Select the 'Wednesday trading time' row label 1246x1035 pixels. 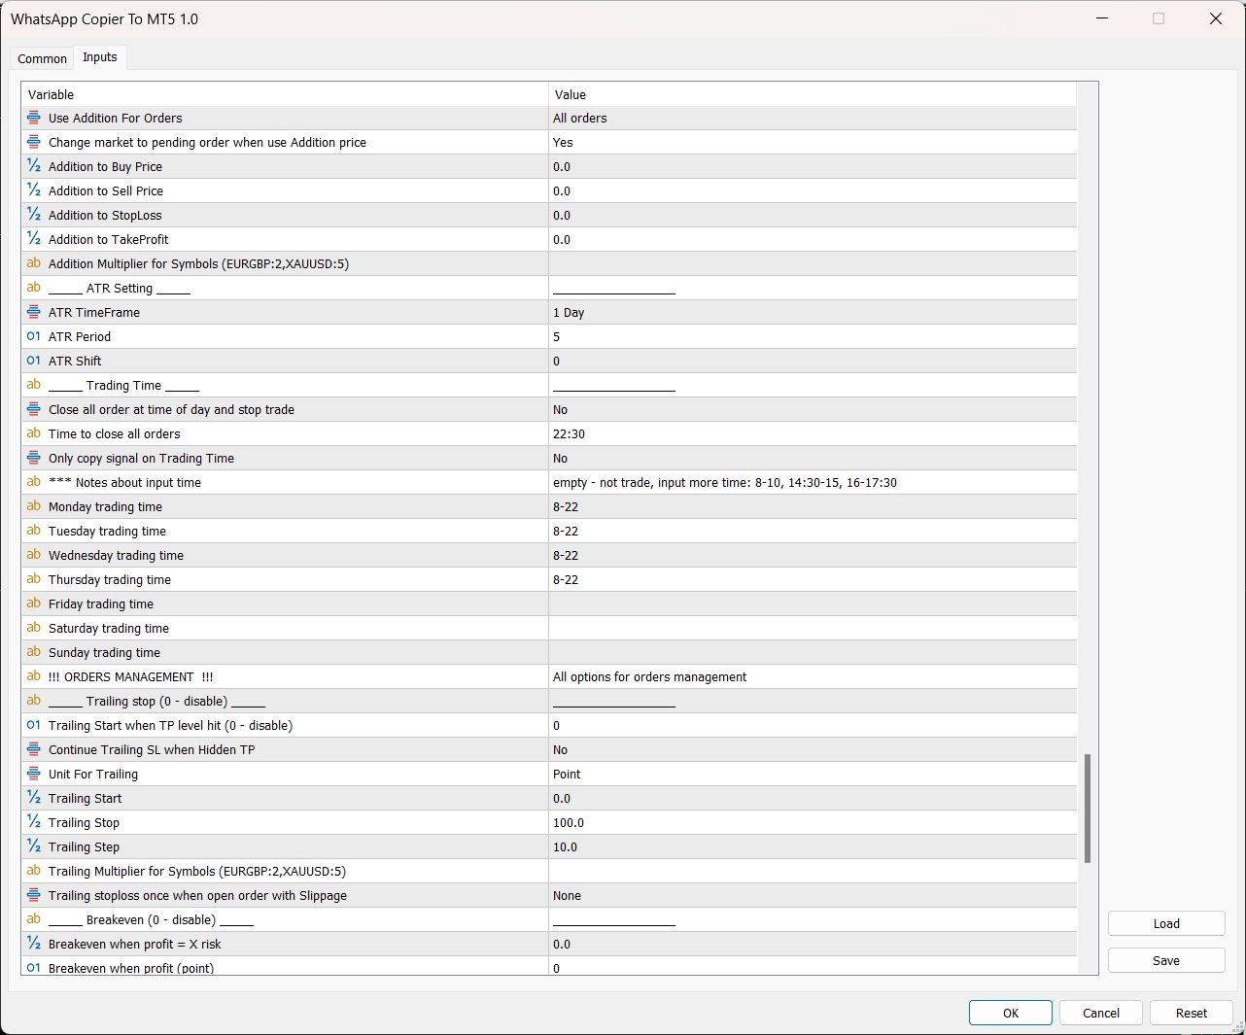click(116, 555)
